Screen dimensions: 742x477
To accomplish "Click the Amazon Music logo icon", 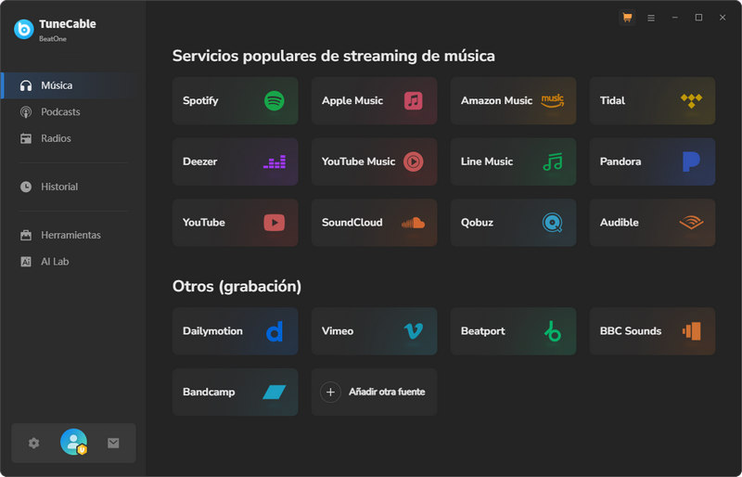I will [x=552, y=100].
